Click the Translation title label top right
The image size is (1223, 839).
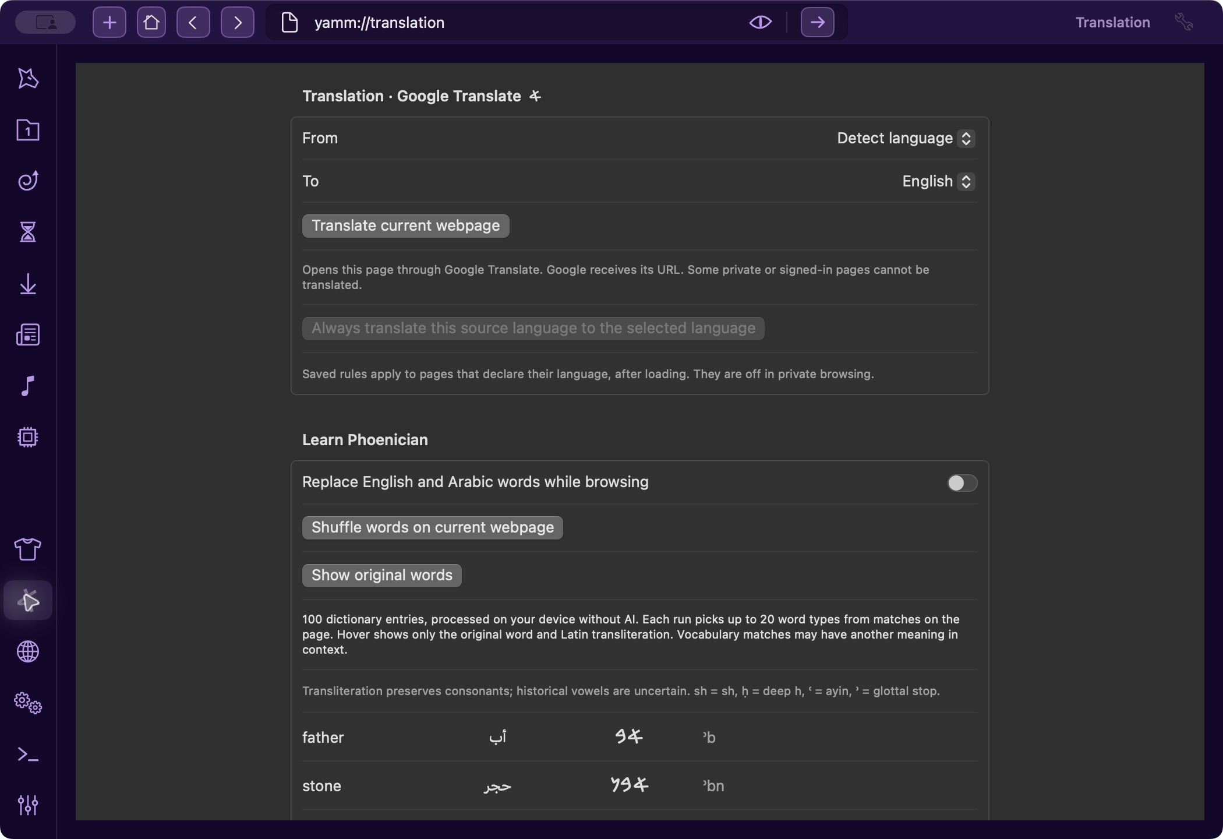(1113, 23)
